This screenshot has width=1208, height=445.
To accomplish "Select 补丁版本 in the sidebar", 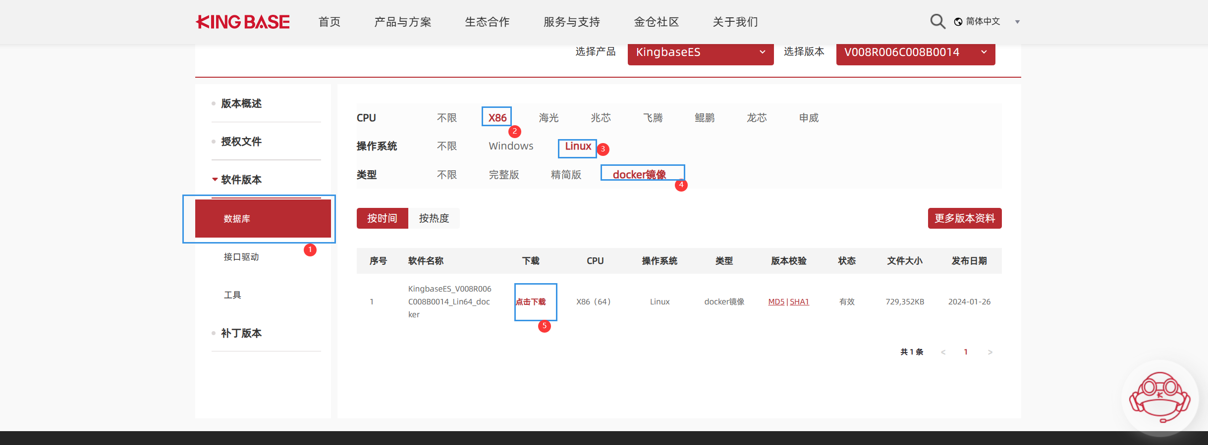I will pos(241,333).
